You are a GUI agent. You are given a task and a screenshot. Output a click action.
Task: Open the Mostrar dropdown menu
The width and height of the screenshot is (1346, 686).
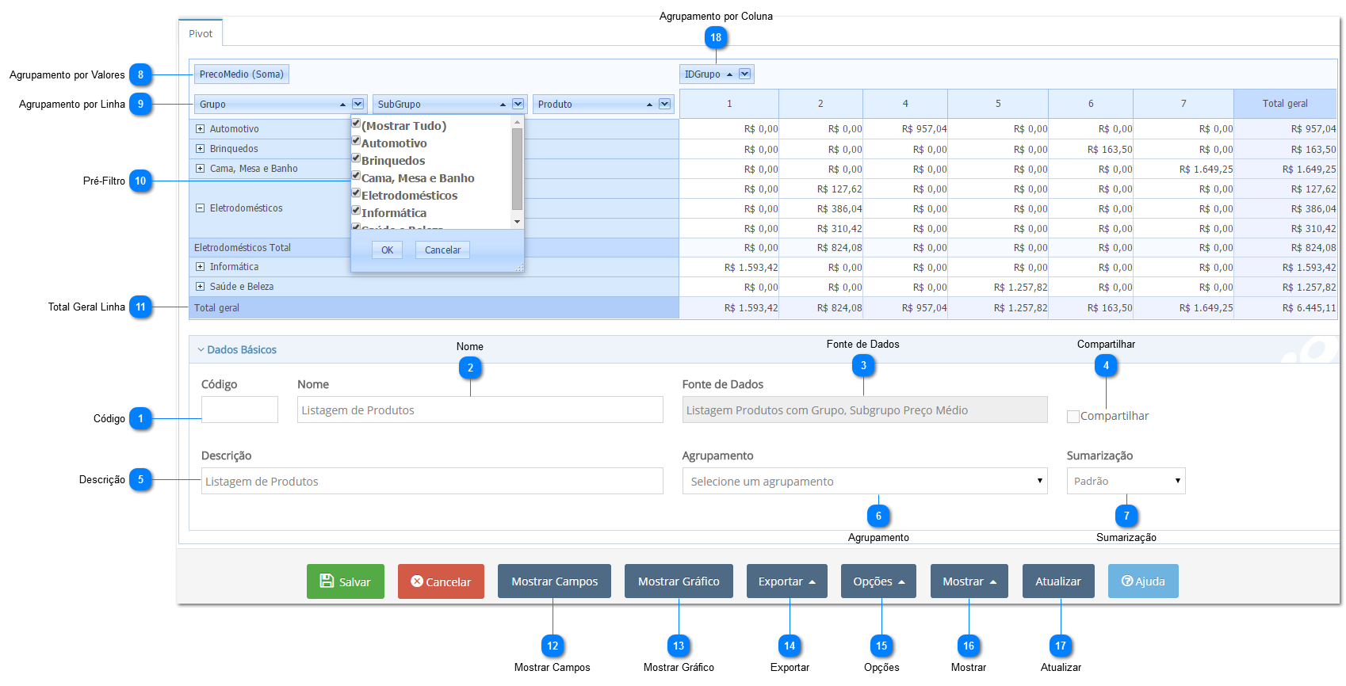(969, 581)
